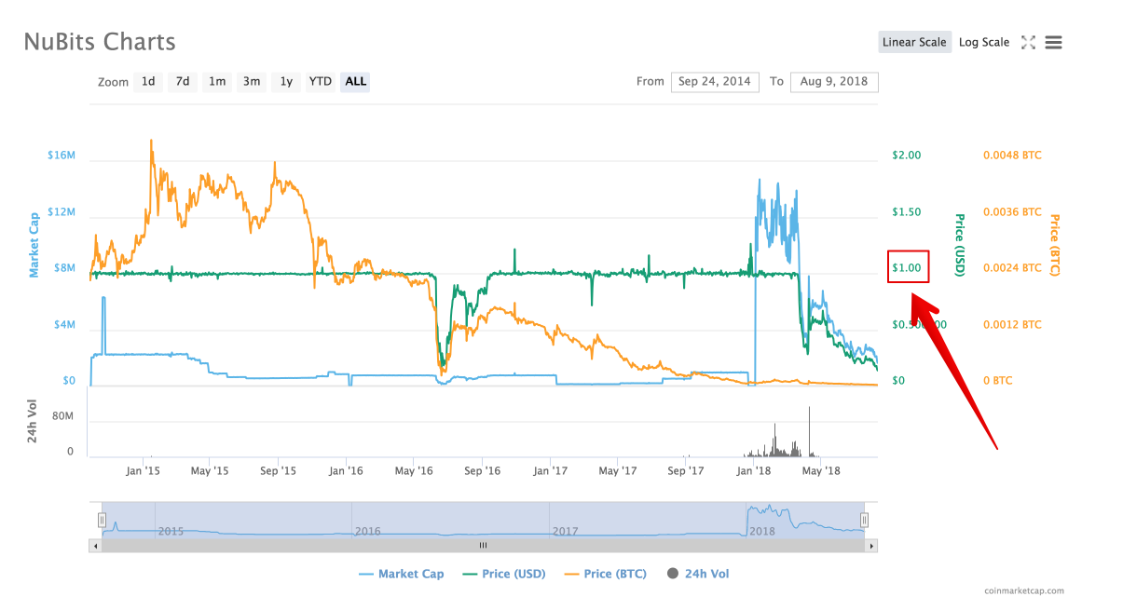This screenshot has width=1123, height=610.
Task: Click the NuBits Charts heading
Action: click(100, 42)
